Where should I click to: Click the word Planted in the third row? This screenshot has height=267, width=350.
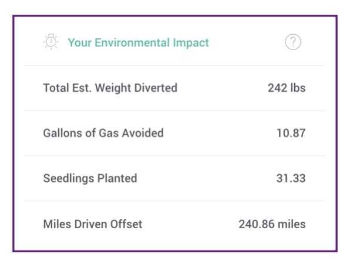coord(117,178)
